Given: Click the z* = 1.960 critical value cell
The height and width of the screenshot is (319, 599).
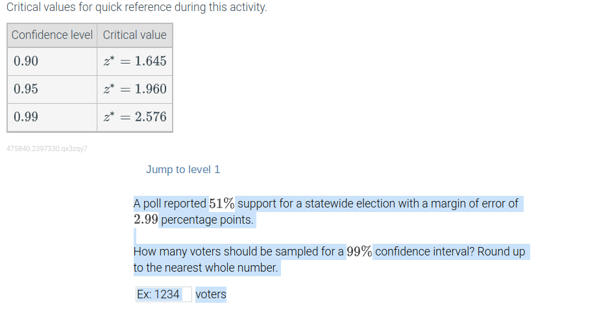Looking at the screenshot, I should point(134,89).
